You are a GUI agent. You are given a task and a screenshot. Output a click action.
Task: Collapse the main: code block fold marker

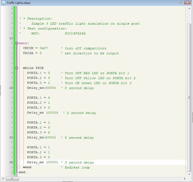17,43
